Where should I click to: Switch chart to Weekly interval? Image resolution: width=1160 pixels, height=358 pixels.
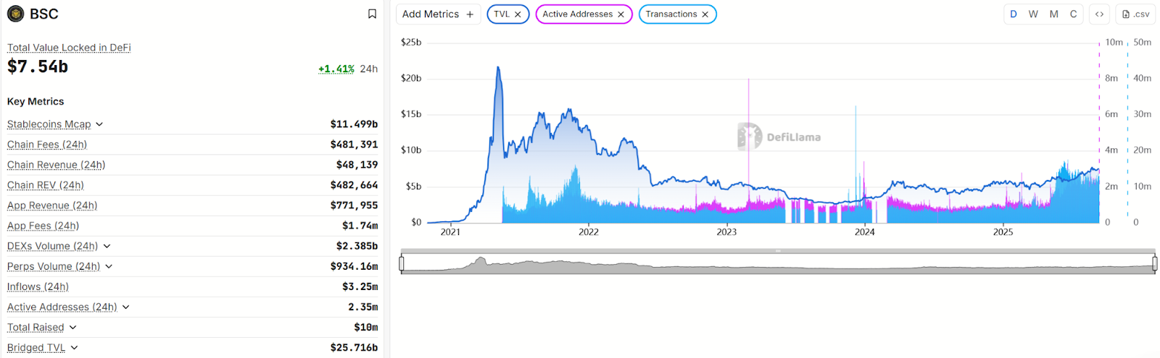click(1033, 14)
